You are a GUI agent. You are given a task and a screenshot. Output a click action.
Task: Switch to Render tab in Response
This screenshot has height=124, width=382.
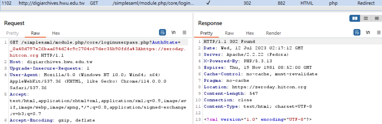[x=274, y=33]
